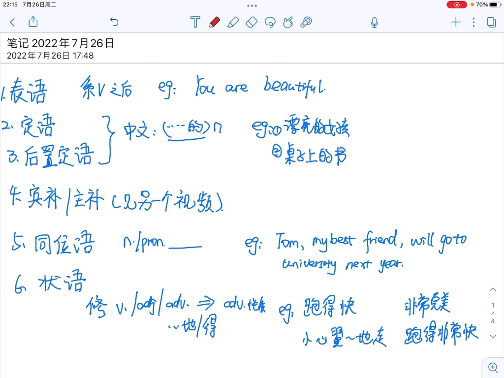Screen dimensions: 504x378
Task: Tap the plus button to add content
Action: pos(455,22)
